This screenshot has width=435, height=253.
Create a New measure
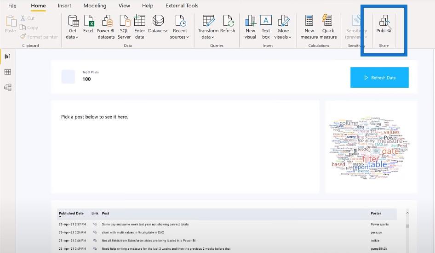309,27
